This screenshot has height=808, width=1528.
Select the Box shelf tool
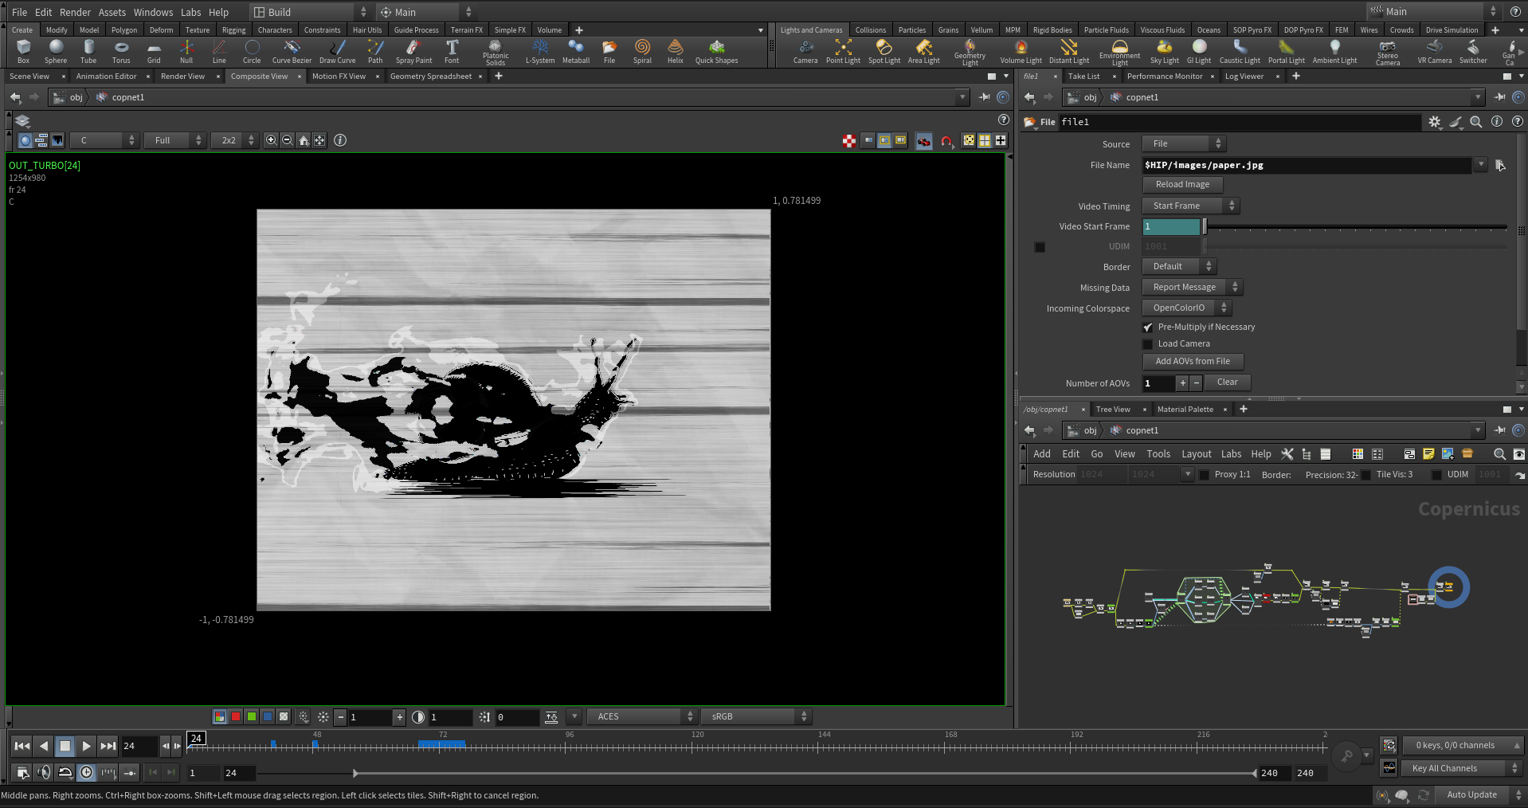[24, 52]
